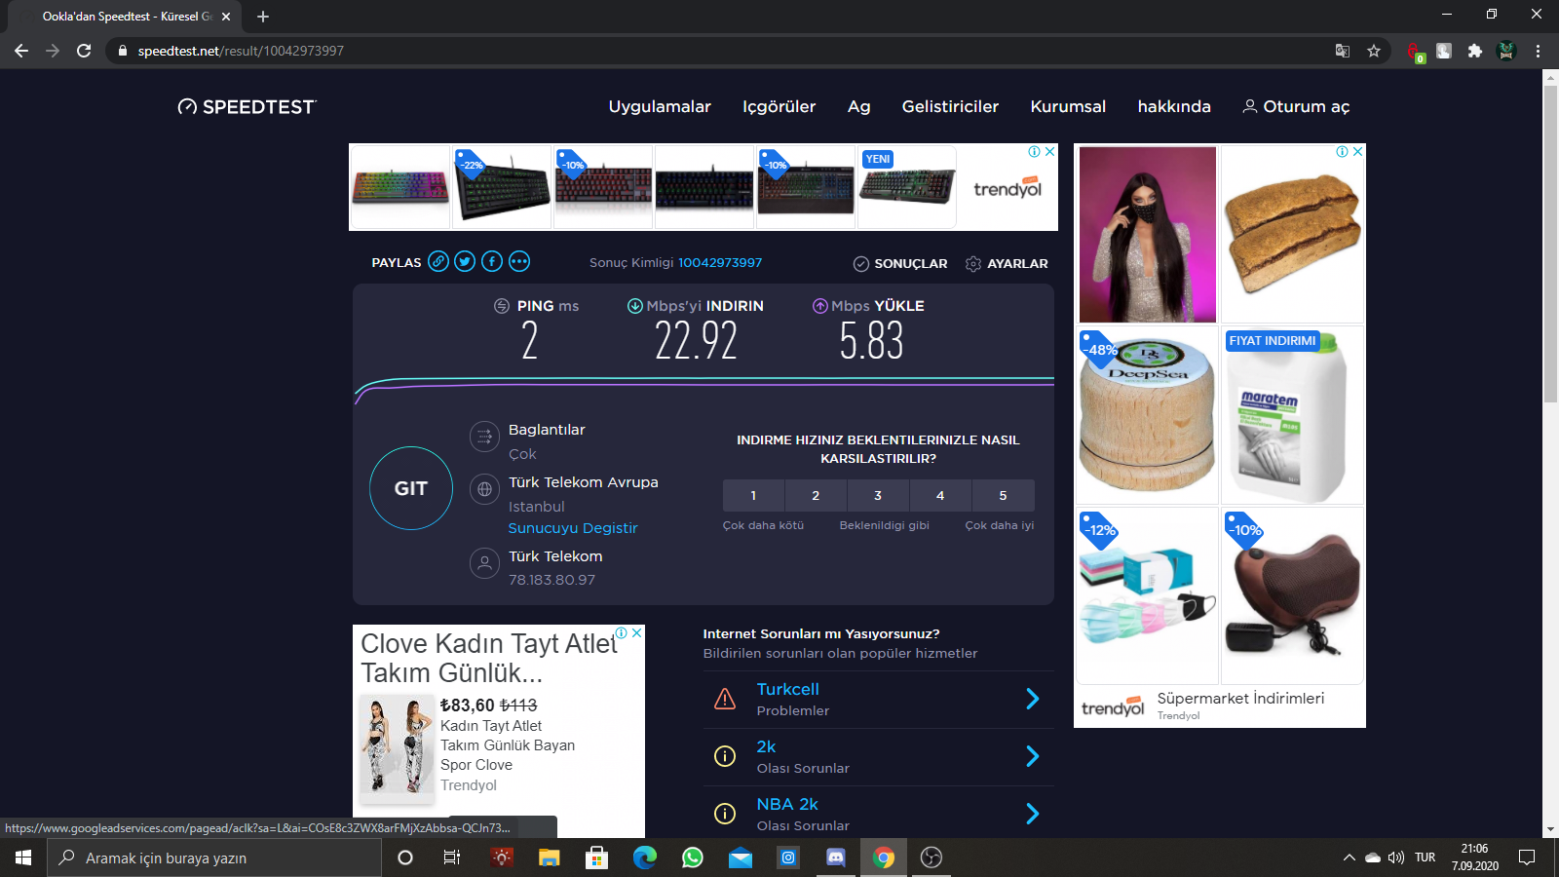
Task: Rate download speed as 4
Action: click(x=940, y=495)
